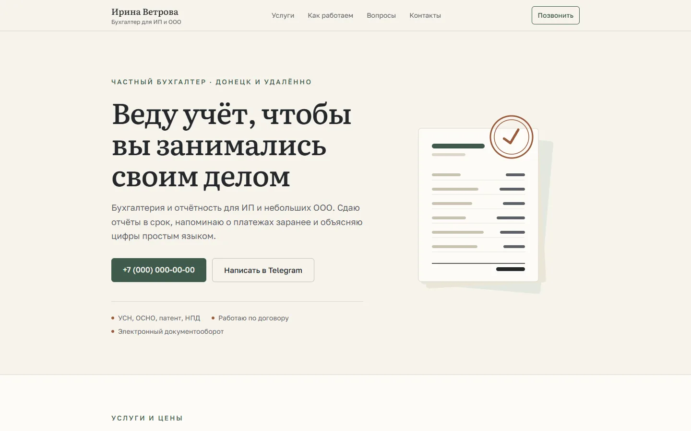Image resolution: width=691 pixels, height=431 pixels.
Task: Select the heading 'Веду учёт, чтобы вы занимались своим делом'
Action: coord(232,145)
